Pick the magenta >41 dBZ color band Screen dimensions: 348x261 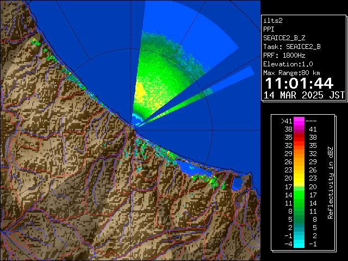tap(299, 121)
